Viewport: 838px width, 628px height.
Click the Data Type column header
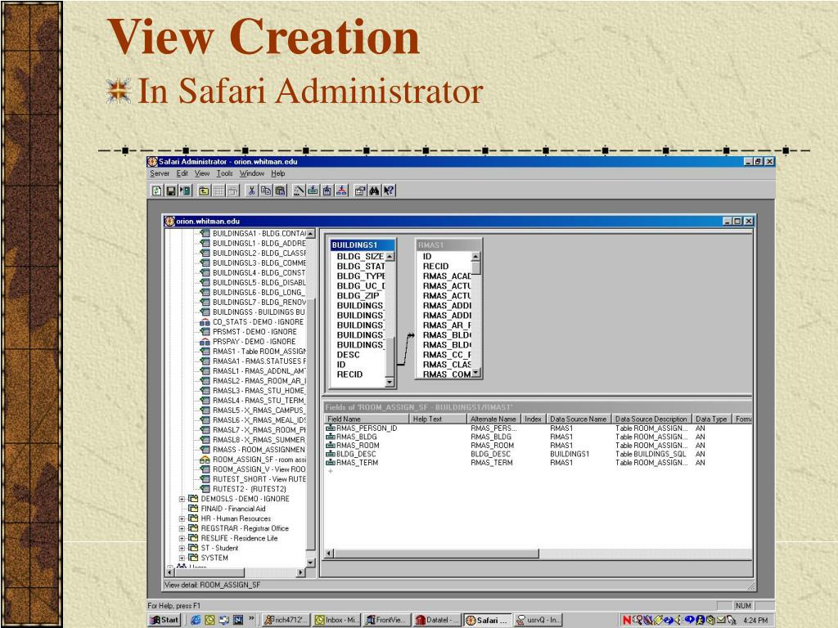[711, 419]
